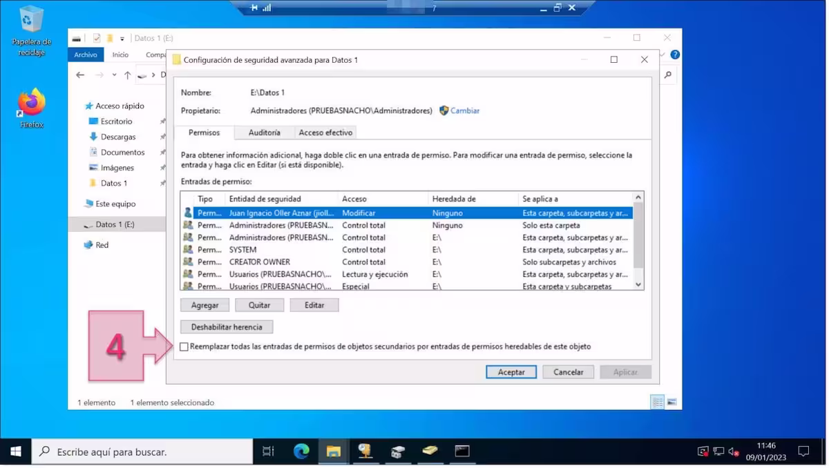The height and width of the screenshot is (468, 829).
Task: Click the search magnifier in Explorer window
Action: [668, 75]
